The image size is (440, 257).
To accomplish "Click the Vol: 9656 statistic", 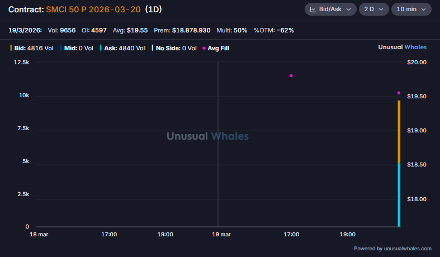I will [x=61, y=30].
